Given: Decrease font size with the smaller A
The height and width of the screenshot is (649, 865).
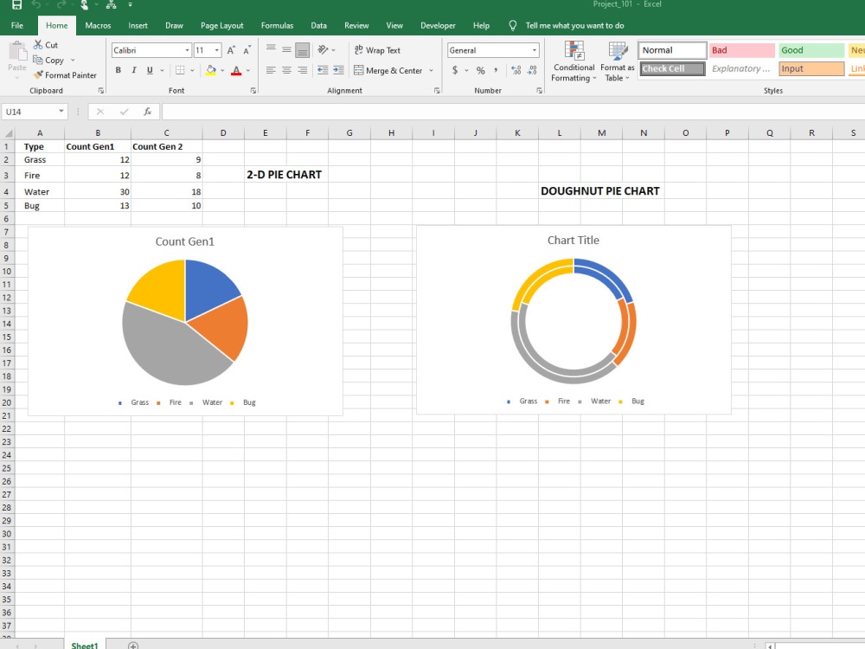Looking at the screenshot, I should (247, 50).
